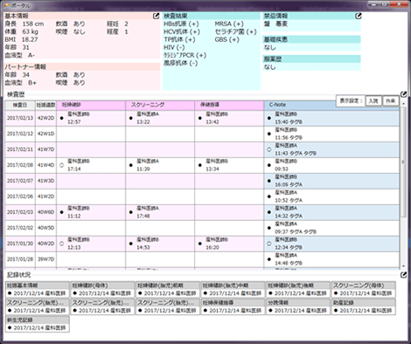Viewport: 411px width, 344px height.
Task: Open C-Note entry 11:56 タグB on 2017/02/12
Action: pyautogui.click(x=331, y=134)
